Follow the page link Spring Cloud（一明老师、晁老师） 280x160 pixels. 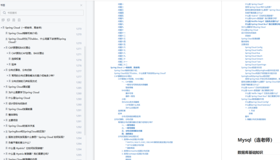click(125, 68)
